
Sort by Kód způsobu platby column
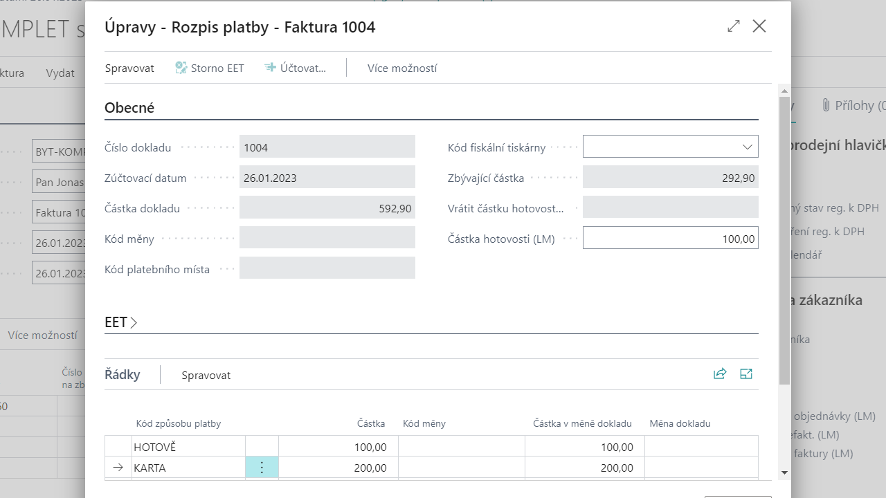coord(178,423)
